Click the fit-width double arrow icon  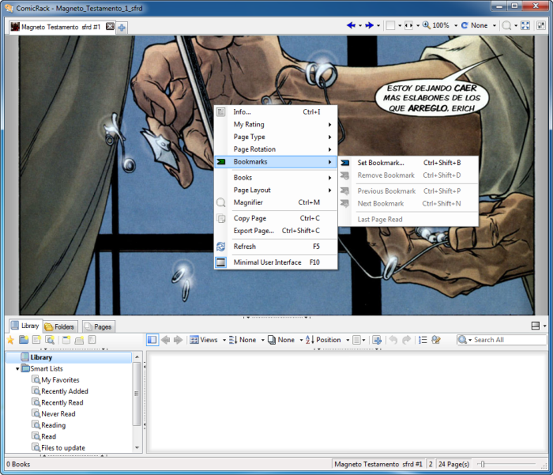tap(408, 25)
